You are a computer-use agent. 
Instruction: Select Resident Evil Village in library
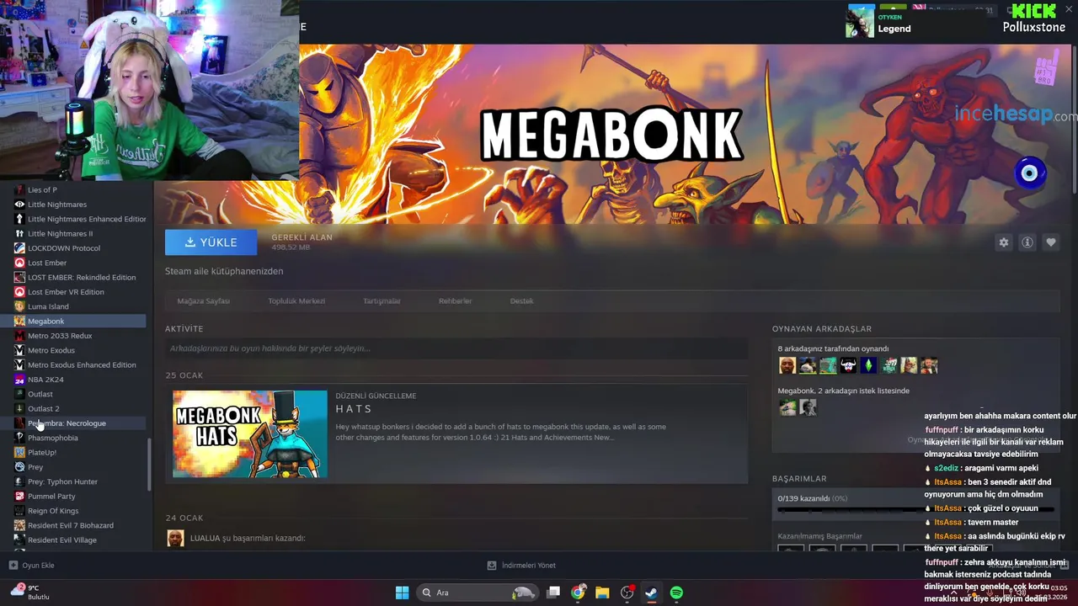click(62, 540)
